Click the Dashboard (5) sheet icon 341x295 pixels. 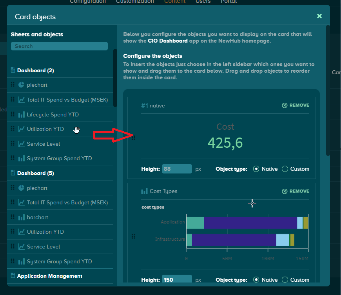[13, 173]
